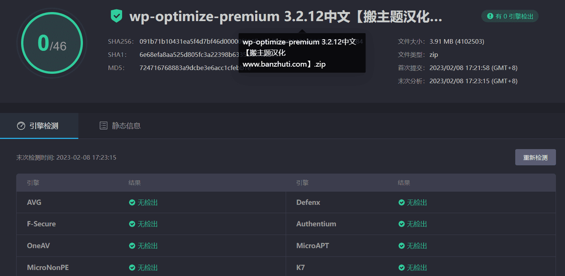This screenshot has width=565, height=276.
Task: Click the check icon in AVG row
Action: click(x=132, y=203)
